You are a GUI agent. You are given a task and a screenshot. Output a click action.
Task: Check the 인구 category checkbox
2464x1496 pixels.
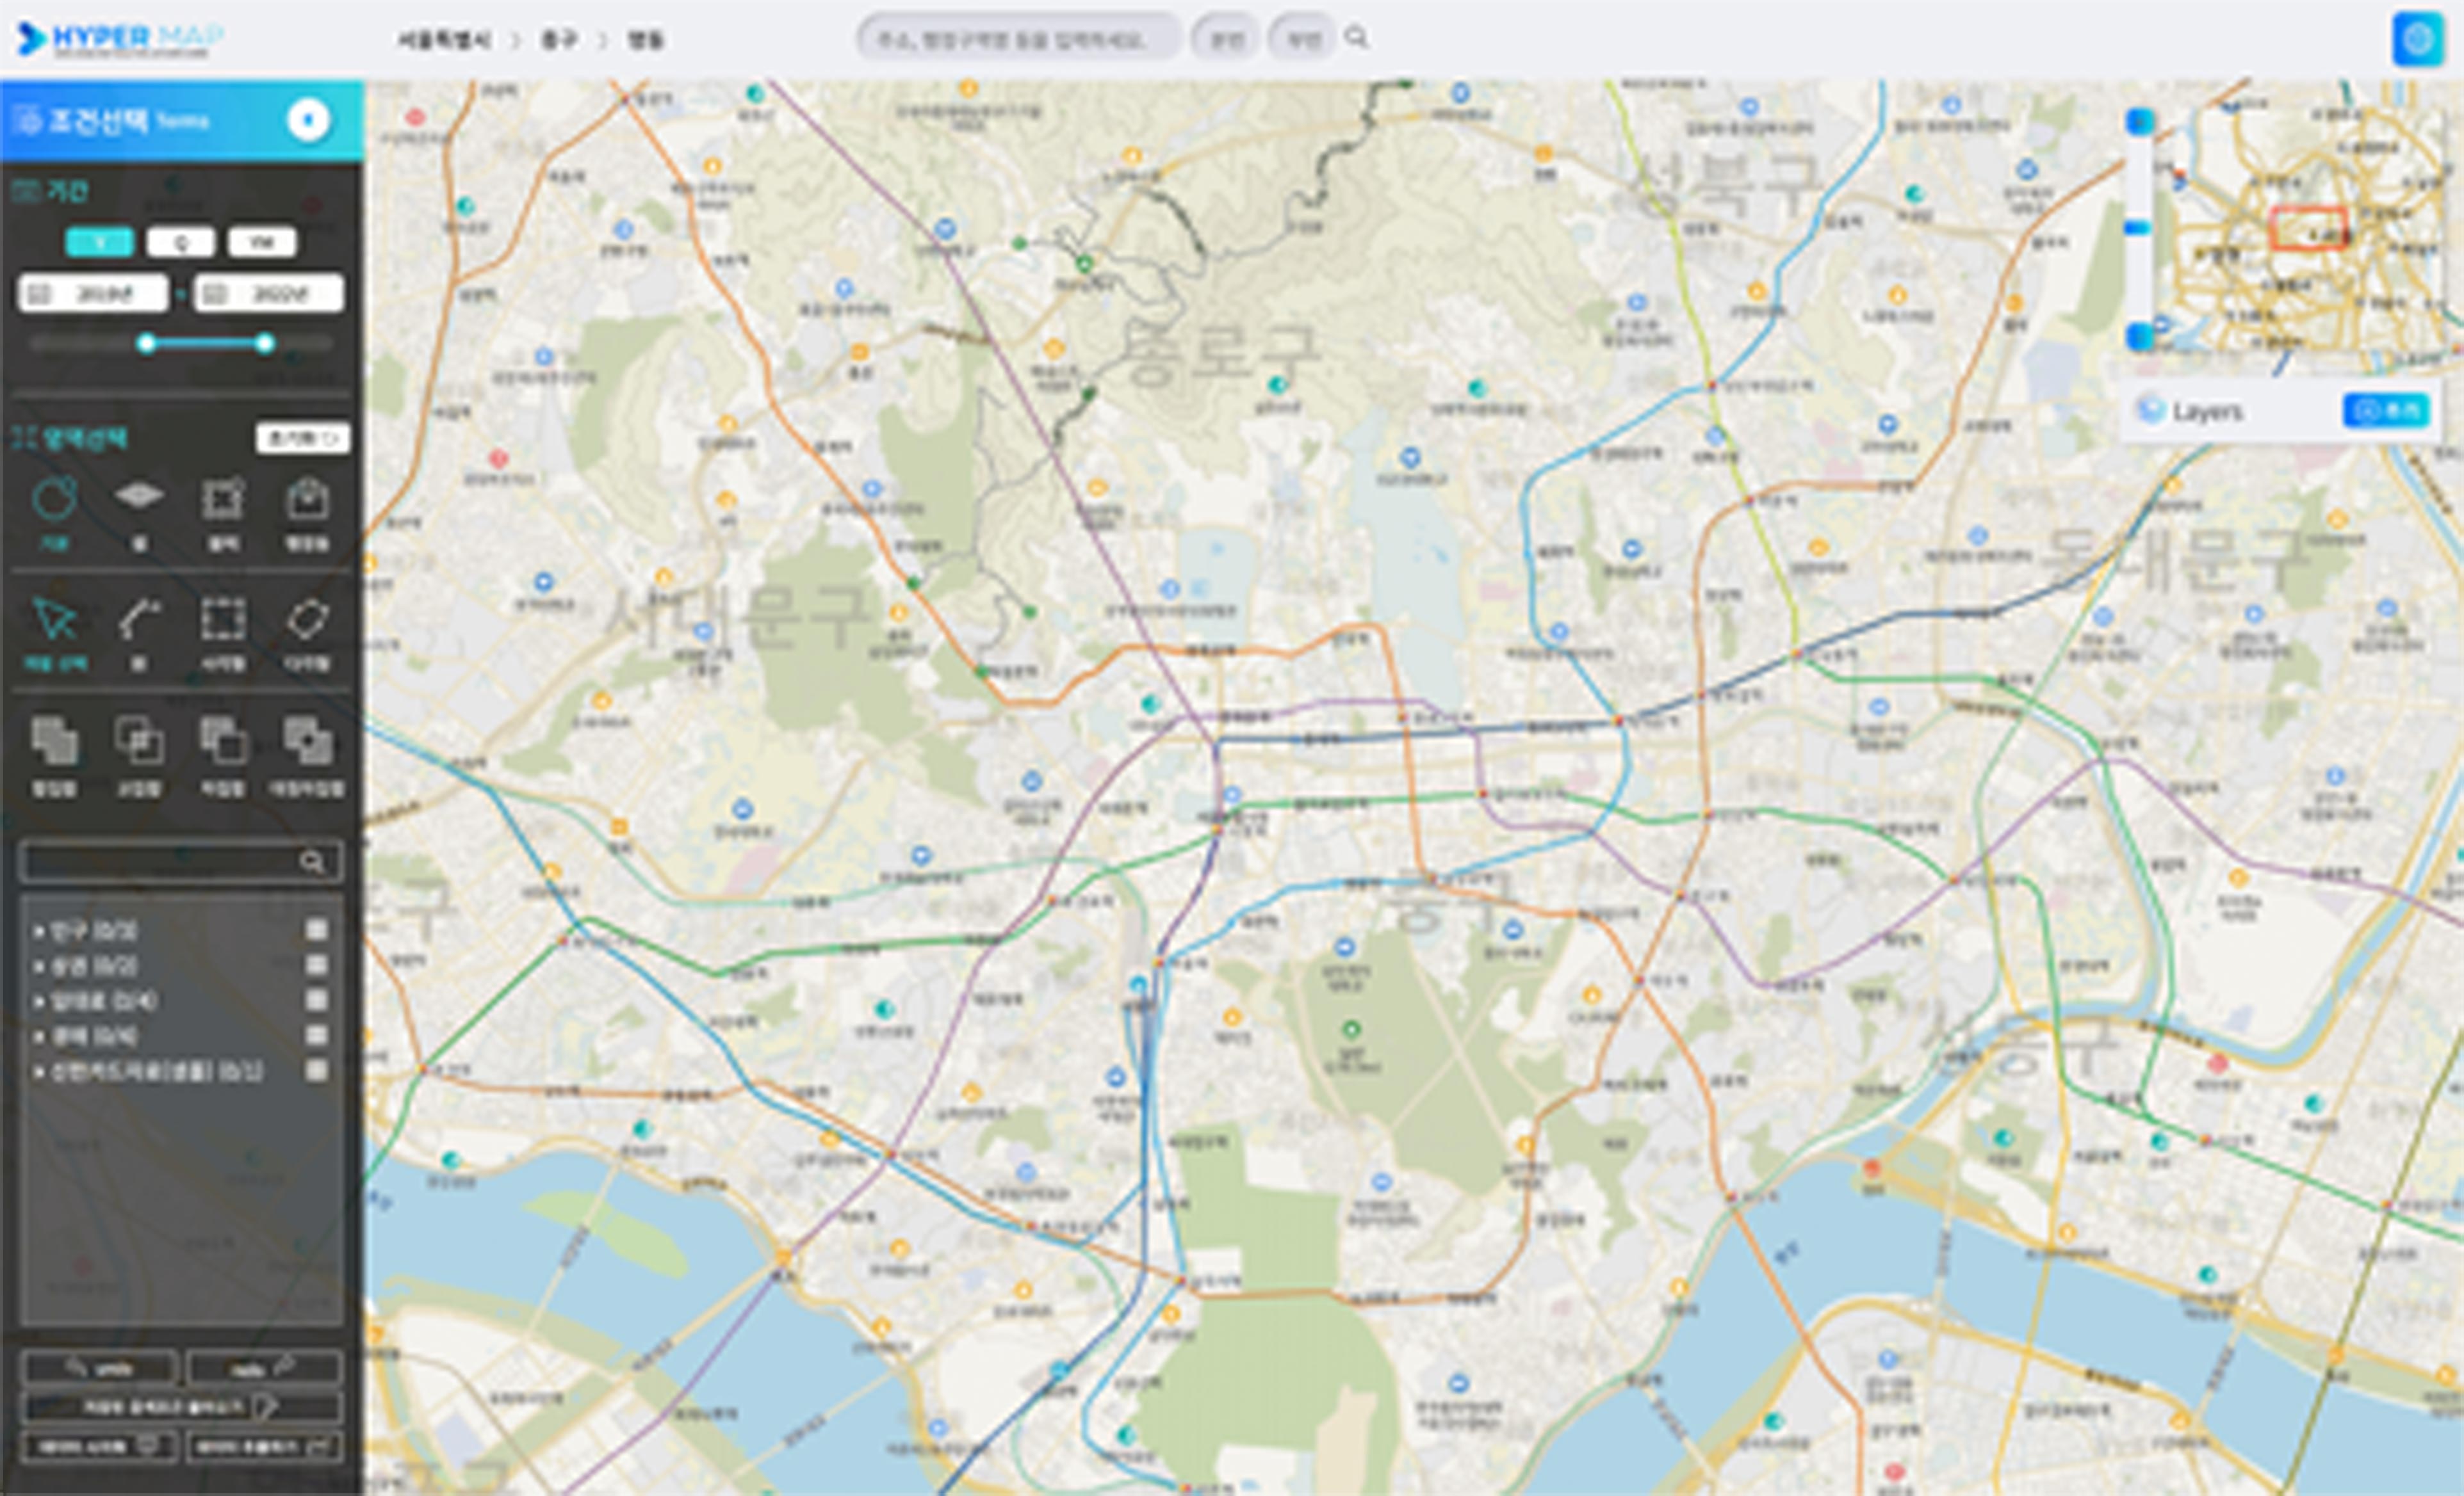pyautogui.click(x=317, y=930)
